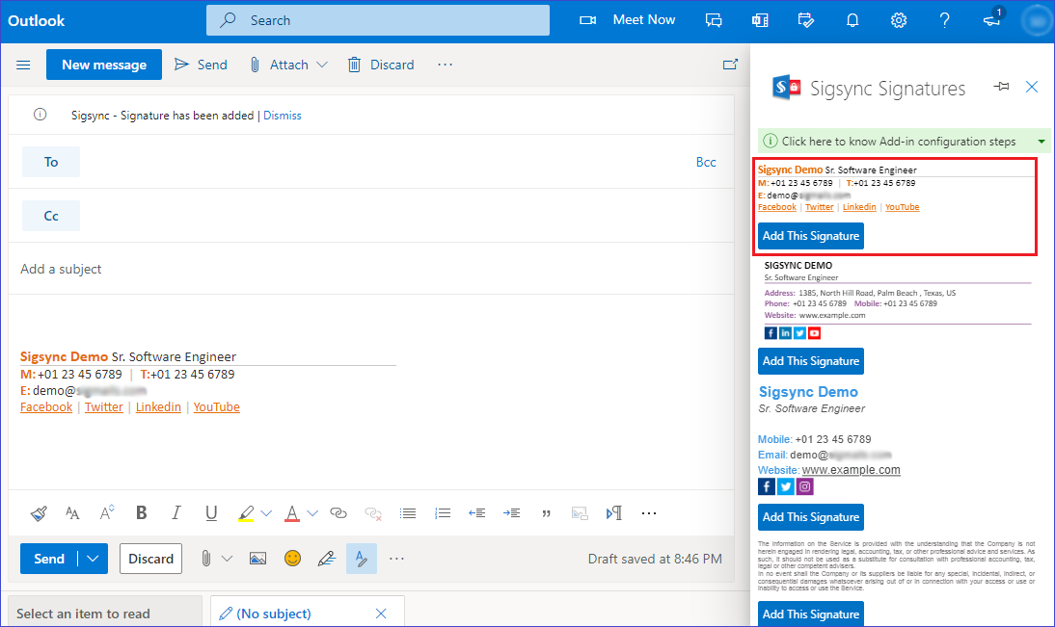Expand the Add-in configuration steps banner
This screenshot has height=627, width=1055.
pyautogui.click(x=1041, y=142)
